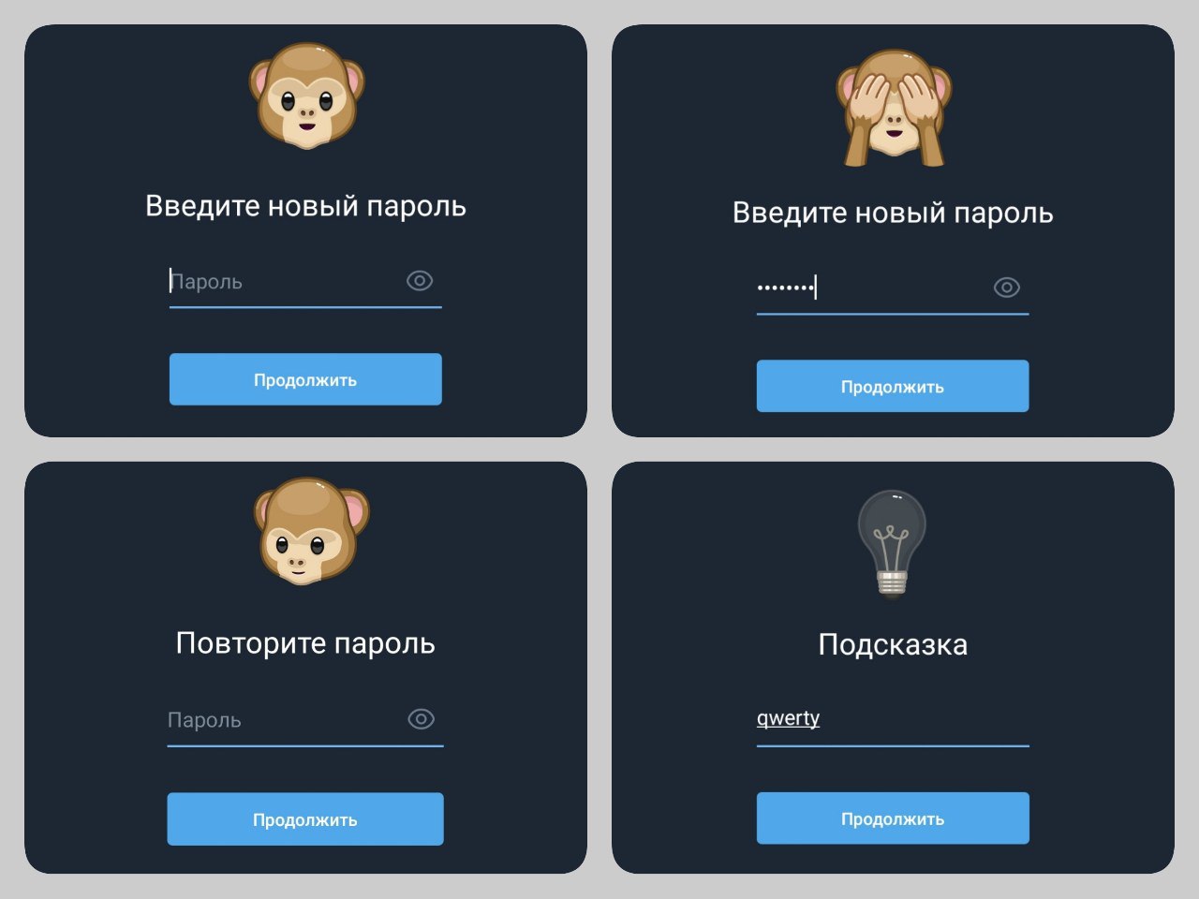Click the Повторите пароль heading

[x=305, y=643]
